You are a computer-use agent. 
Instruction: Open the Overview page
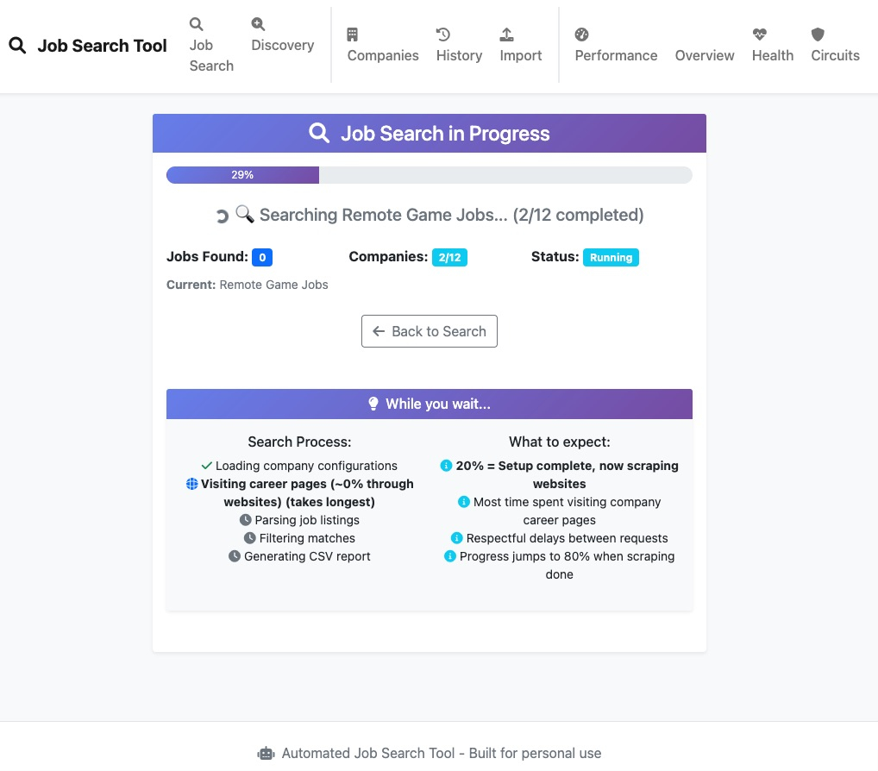(705, 55)
